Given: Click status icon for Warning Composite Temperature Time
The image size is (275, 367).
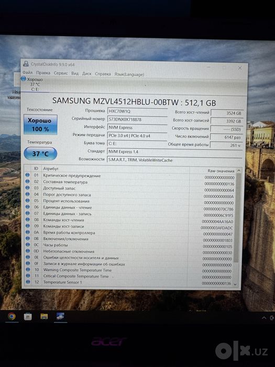Looking at the screenshot, I should pos(28,269).
